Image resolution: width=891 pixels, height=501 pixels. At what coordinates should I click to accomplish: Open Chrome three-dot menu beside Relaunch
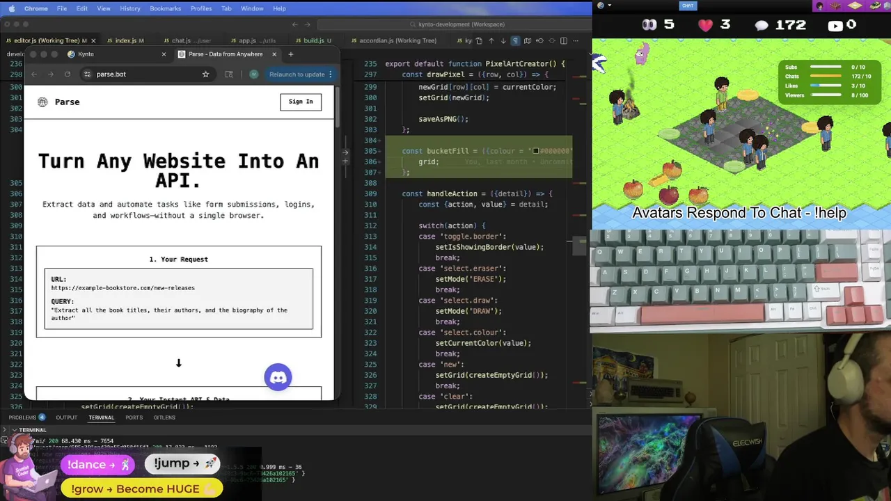(331, 74)
